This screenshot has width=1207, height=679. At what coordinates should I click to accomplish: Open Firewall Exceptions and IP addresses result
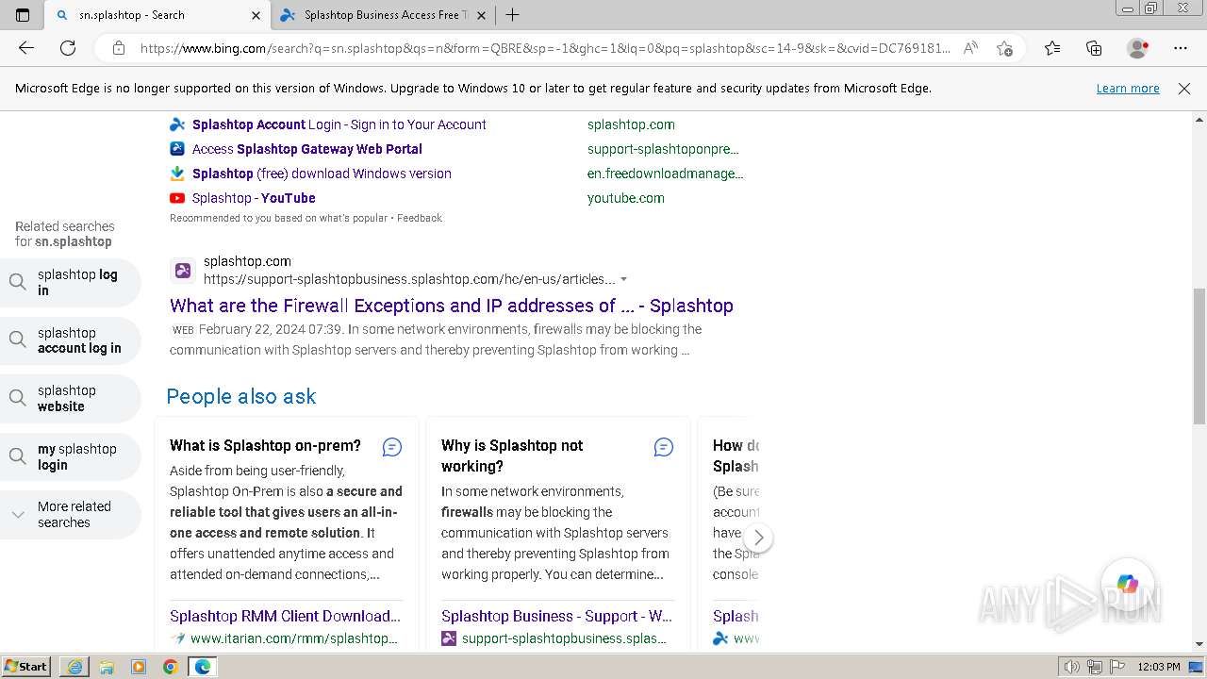point(452,306)
